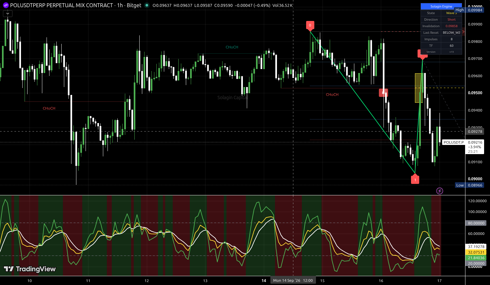
Task: Click the Wave 3 state value
Action: pyautogui.click(x=451, y=13)
